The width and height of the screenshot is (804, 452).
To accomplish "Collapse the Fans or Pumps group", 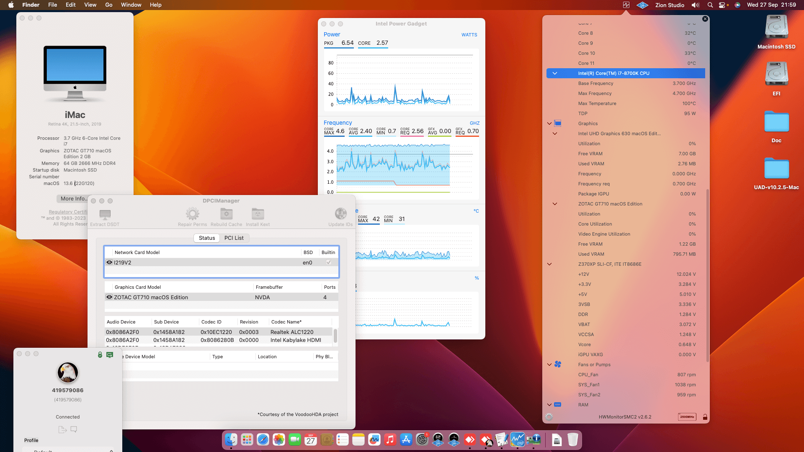I will [x=549, y=365].
